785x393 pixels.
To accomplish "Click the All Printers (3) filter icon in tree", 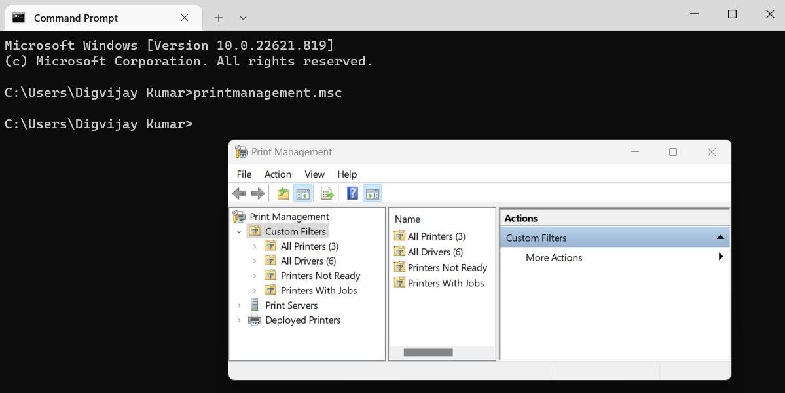I will 270,246.
